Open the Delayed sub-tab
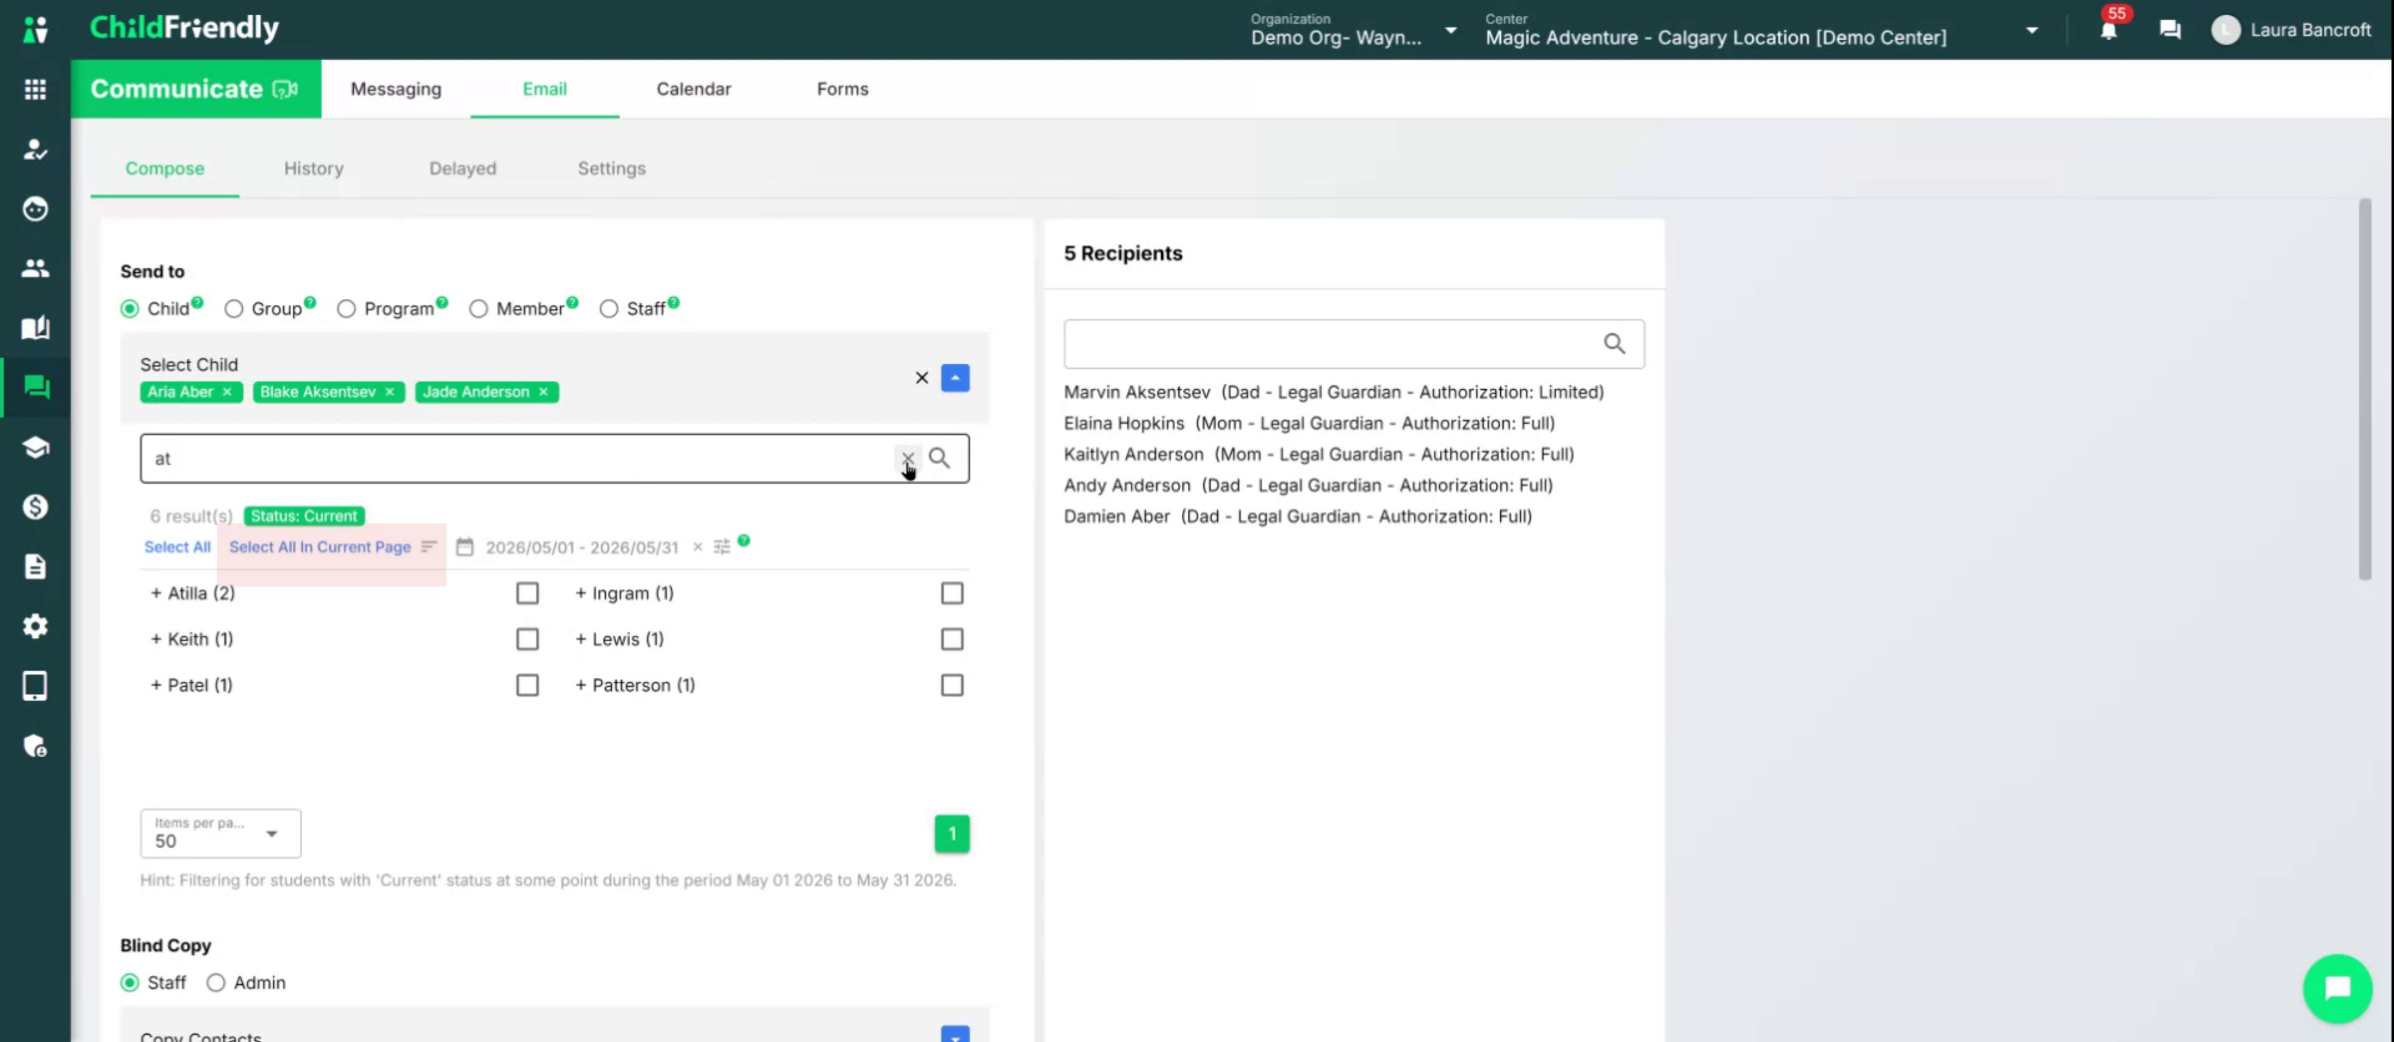 pyautogui.click(x=462, y=168)
